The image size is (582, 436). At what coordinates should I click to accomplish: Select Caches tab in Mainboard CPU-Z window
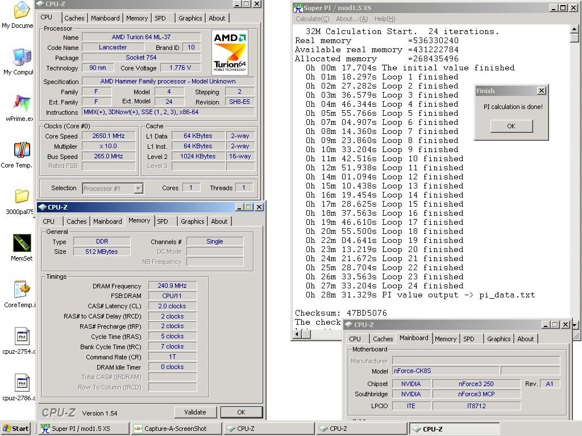[x=383, y=339]
